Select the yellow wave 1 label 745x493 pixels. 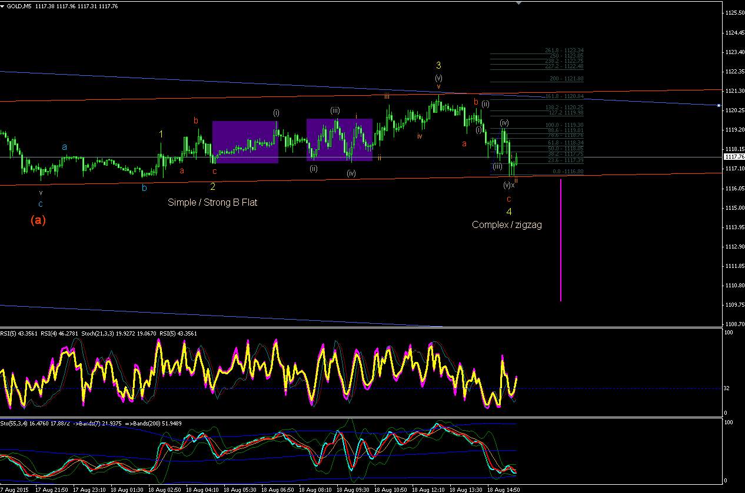pos(161,135)
